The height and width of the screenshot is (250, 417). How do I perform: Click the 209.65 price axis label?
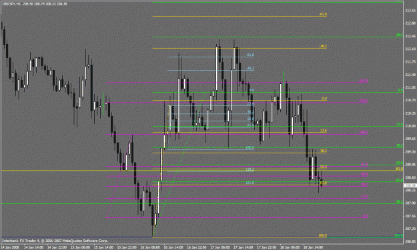click(x=410, y=139)
